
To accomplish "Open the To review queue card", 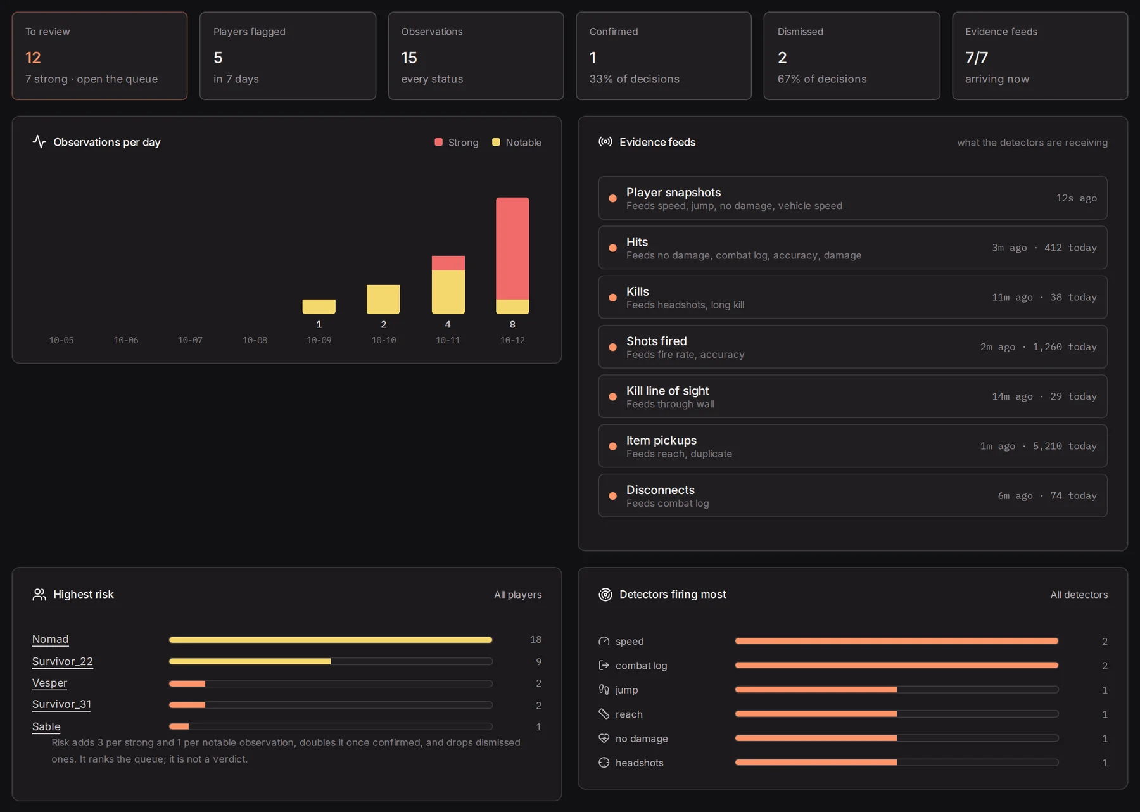I will (x=99, y=56).
